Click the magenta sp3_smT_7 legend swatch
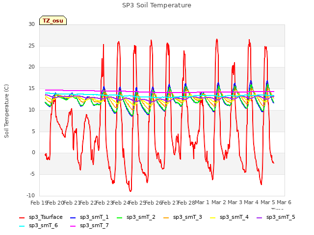 (73, 226)
